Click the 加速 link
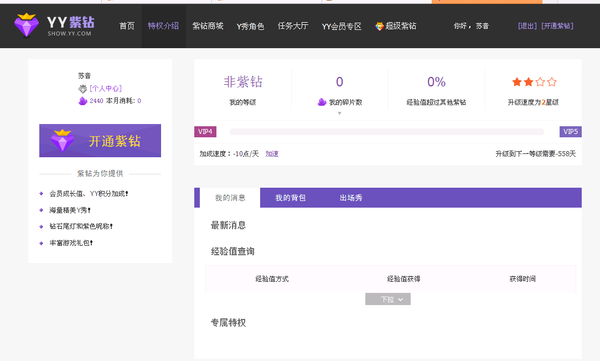 coord(272,153)
